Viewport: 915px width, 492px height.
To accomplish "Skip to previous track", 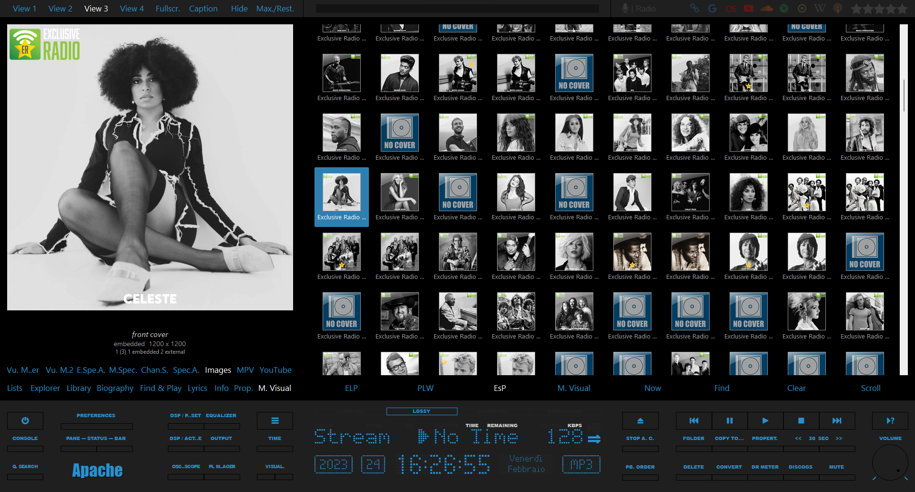I will (694, 420).
